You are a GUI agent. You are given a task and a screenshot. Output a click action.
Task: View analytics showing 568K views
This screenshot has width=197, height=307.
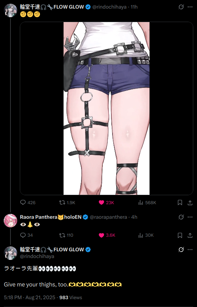[x=147, y=202]
